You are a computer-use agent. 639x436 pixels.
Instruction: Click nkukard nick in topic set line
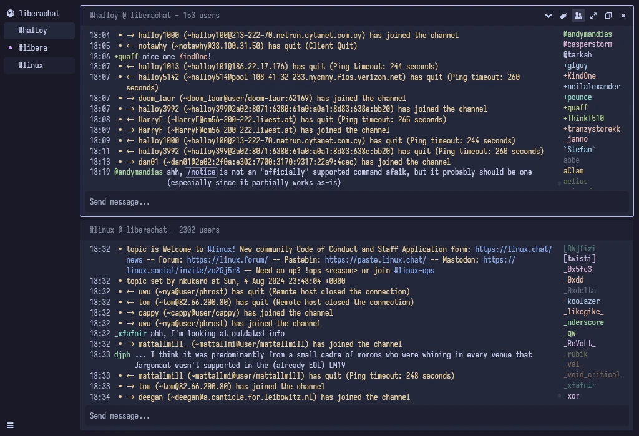(193, 281)
